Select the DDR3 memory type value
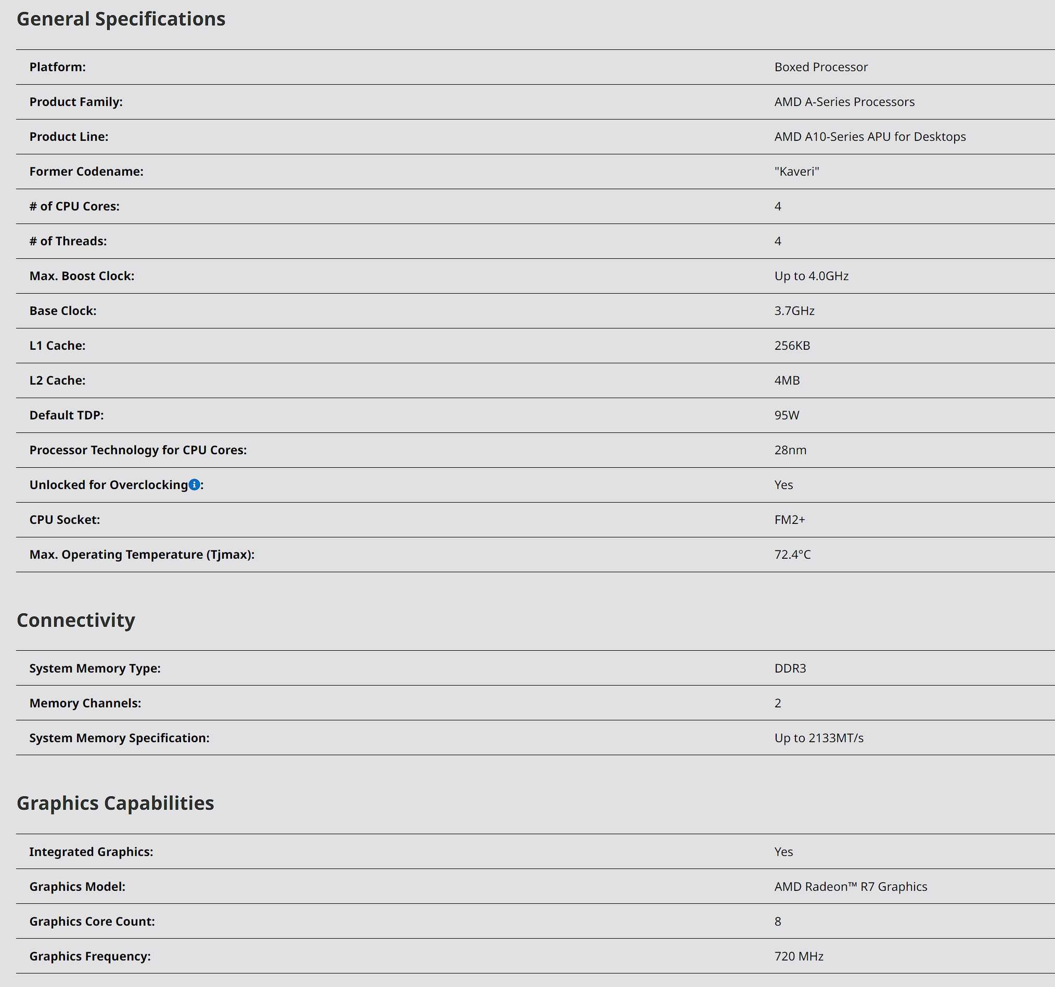The image size is (1055, 987). pos(790,668)
